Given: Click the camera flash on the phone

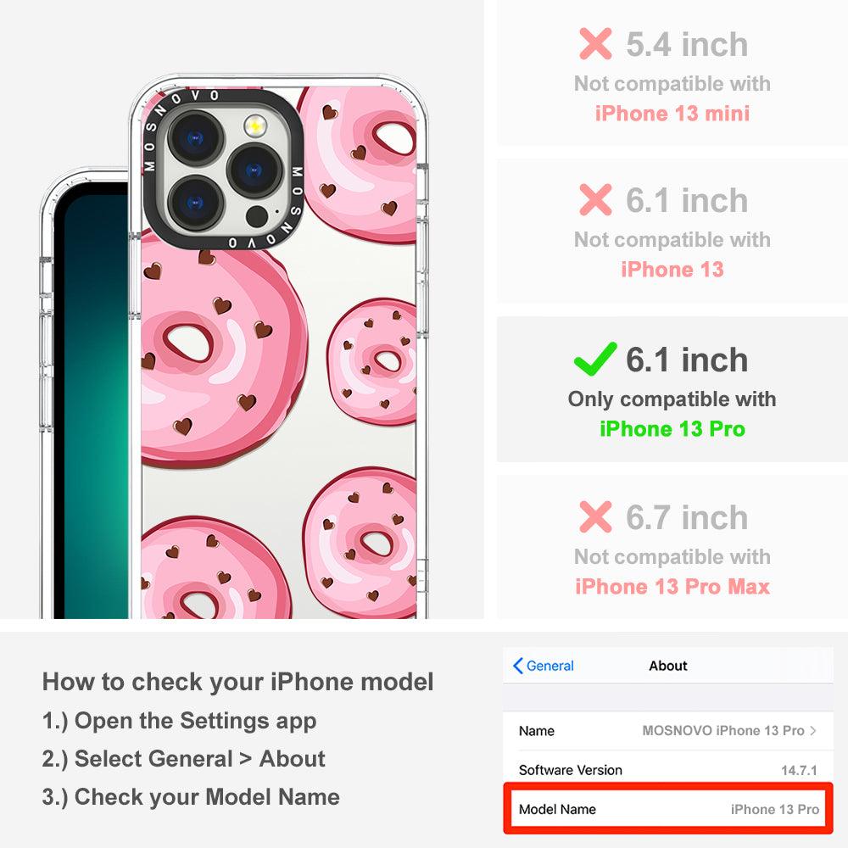Looking at the screenshot, I should click(255, 126).
